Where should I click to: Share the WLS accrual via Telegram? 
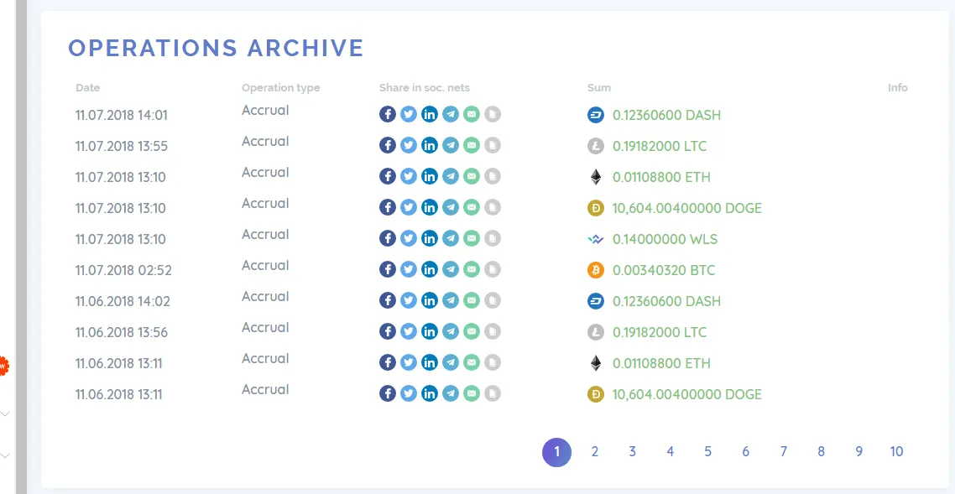451,238
